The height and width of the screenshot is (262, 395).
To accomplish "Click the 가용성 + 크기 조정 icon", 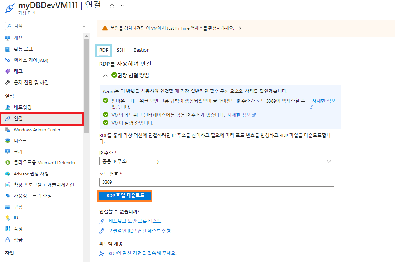I will [8, 196].
